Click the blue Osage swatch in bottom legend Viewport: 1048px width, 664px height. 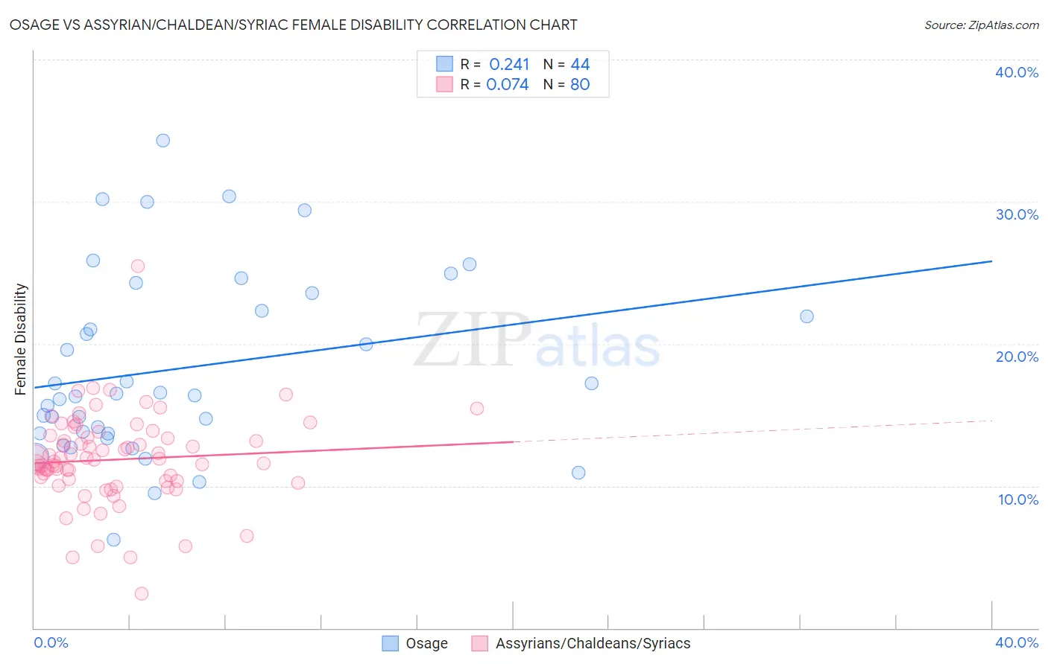(x=391, y=643)
